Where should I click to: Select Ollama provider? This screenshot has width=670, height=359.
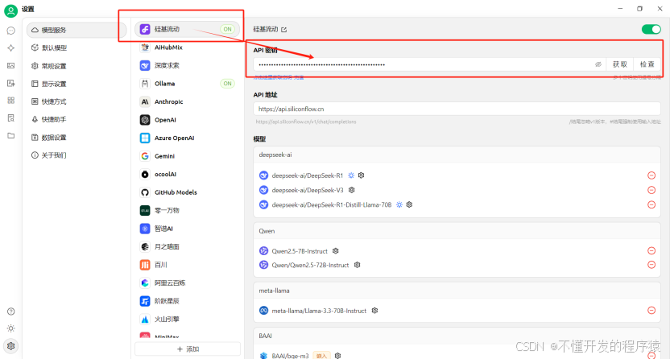tap(187, 84)
